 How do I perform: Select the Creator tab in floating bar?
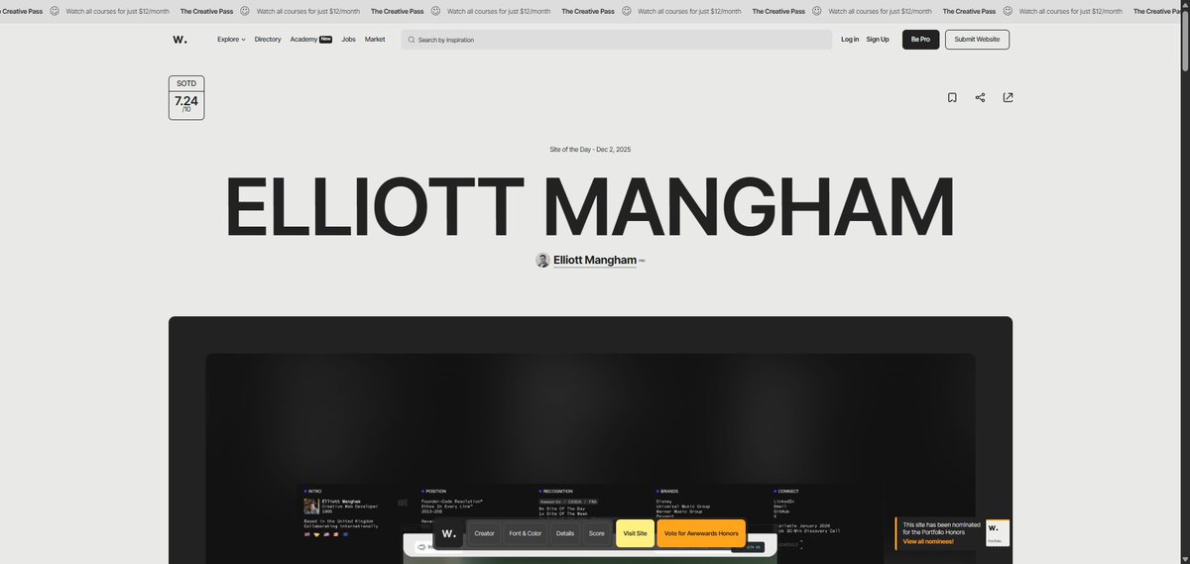(484, 533)
